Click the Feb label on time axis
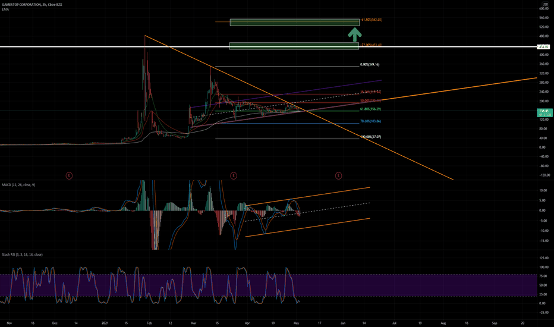 pyautogui.click(x=149, y=323)
